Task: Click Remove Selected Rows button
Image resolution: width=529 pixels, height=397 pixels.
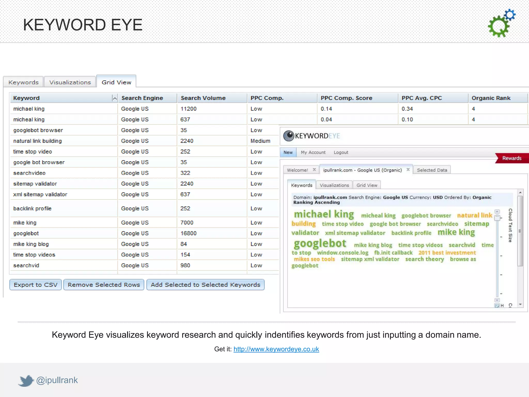Action: (104, 285)
